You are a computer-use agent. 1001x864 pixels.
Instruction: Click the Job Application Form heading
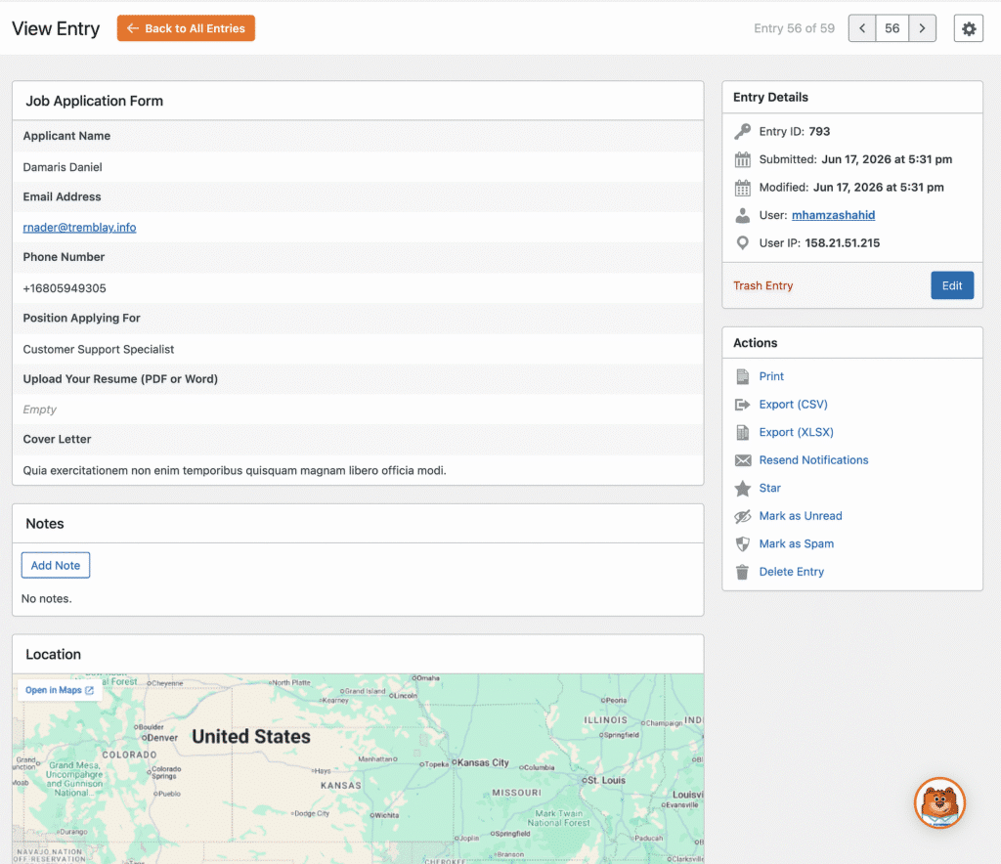pyautogui.click(x=95, y=101)
